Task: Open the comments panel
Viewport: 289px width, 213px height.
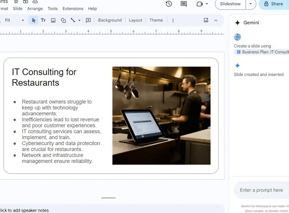Action: pyautogui.click(x=183, y=4)
